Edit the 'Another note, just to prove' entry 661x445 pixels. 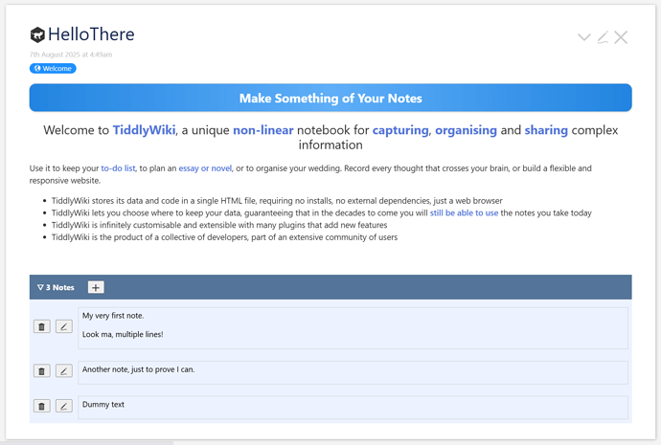pyautogui.click(x=63, y=371)
